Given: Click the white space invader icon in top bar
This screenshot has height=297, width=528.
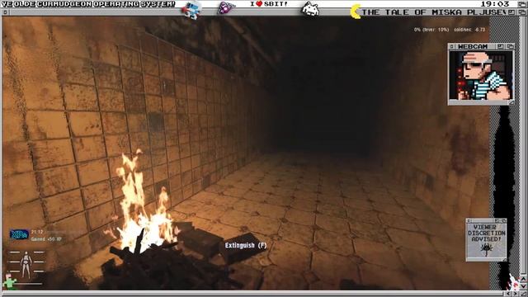Looking at the screenshot, I should tap(310, 9).
